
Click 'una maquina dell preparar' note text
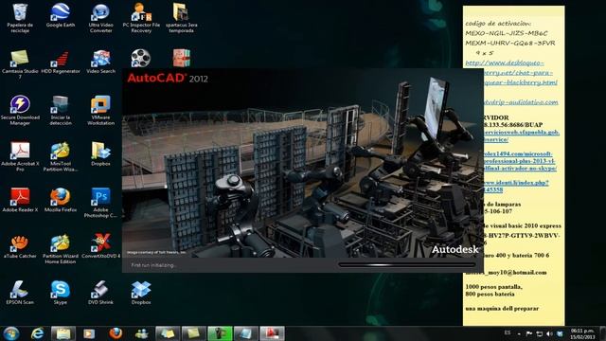pyautogui.click(x=502, y=309)
